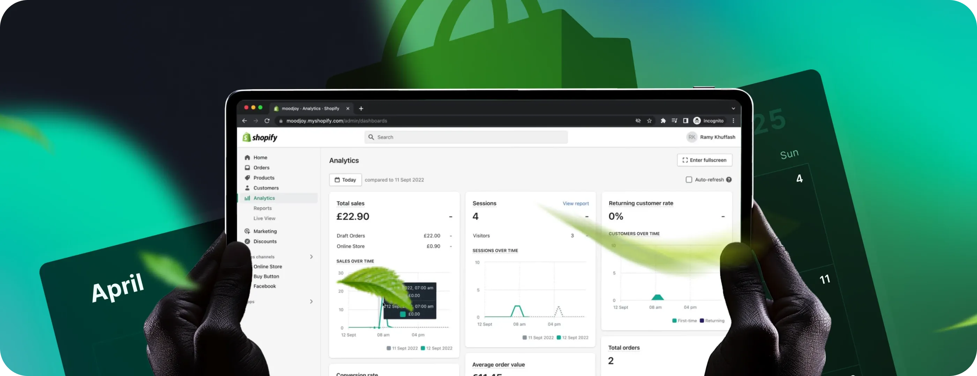Open Chrome three-dot menu

point(733,121)
